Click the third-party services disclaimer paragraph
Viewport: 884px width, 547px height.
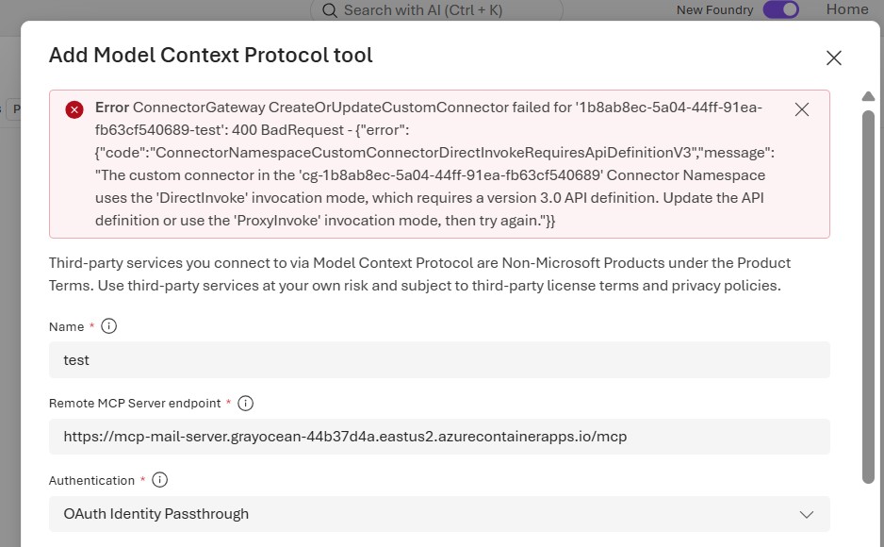click(419, 274)
